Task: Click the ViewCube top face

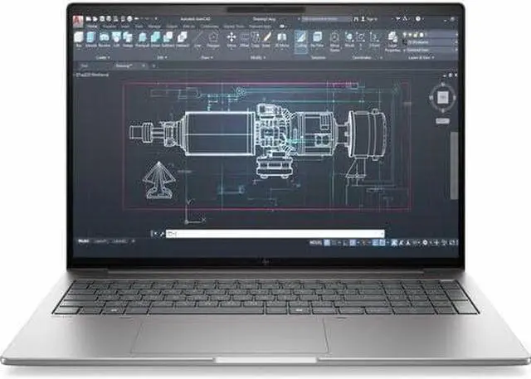Action: pos(441,98)
